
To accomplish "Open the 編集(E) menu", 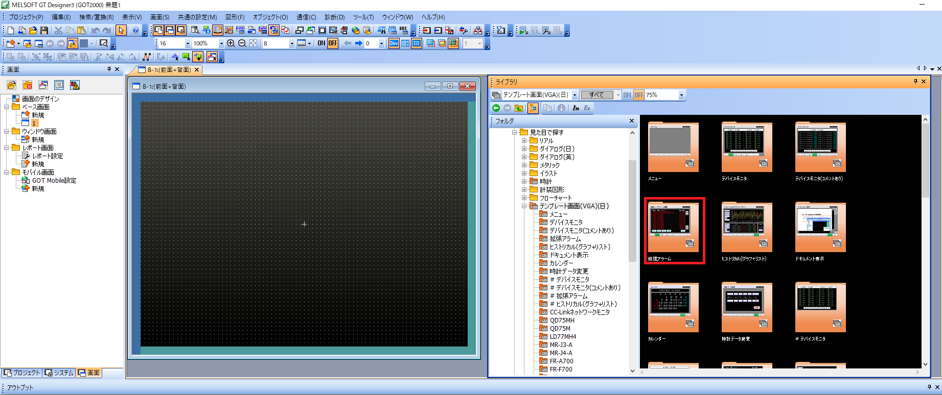I will click(61, 17).
